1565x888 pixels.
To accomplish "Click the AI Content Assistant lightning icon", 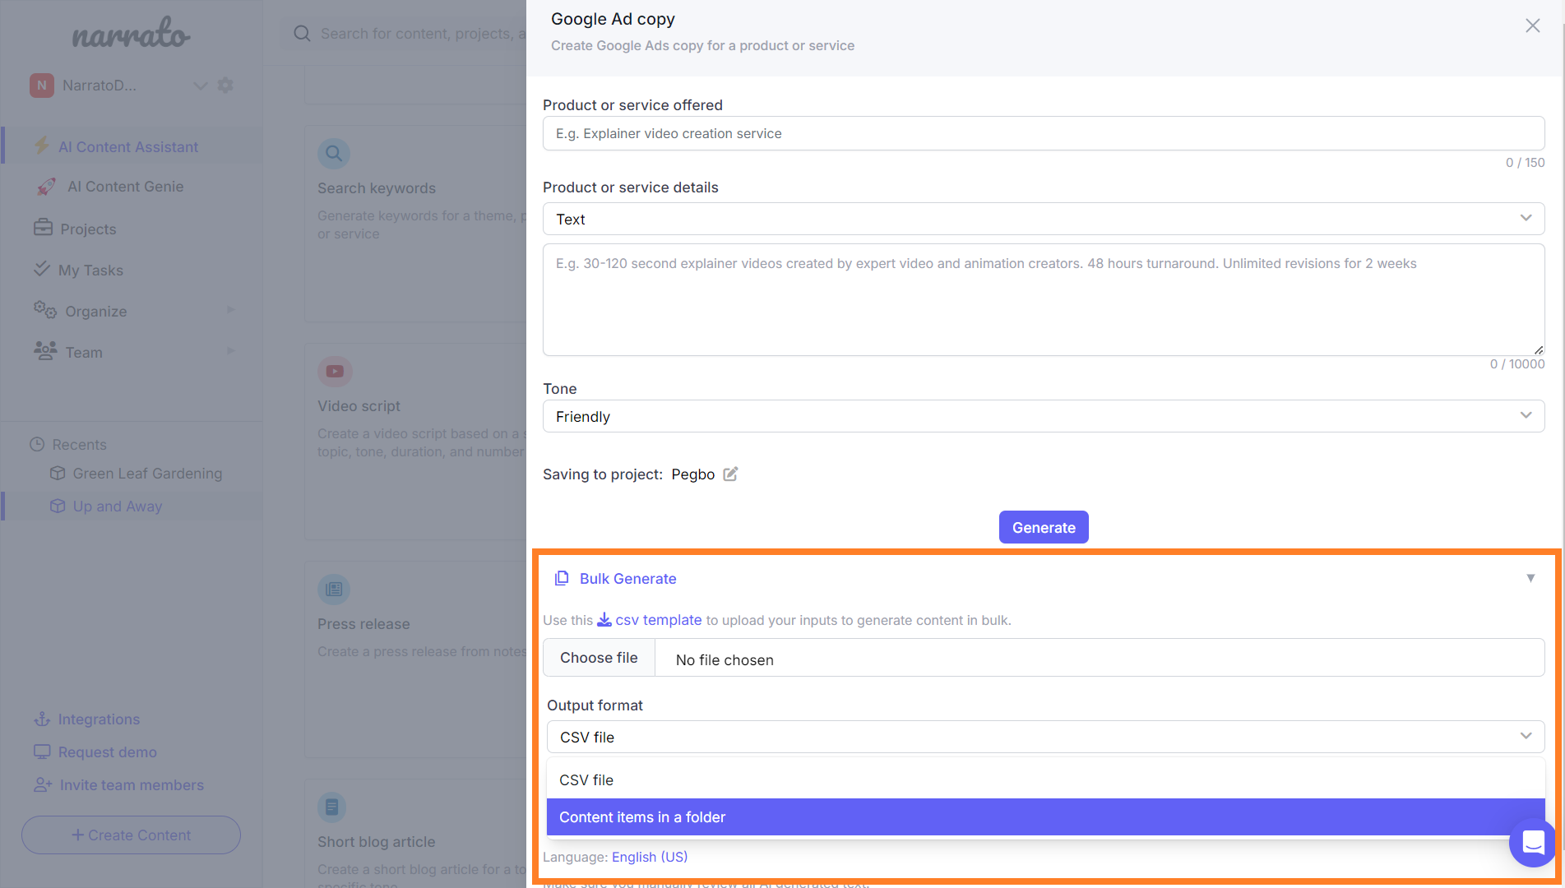I will coord(42,146).
